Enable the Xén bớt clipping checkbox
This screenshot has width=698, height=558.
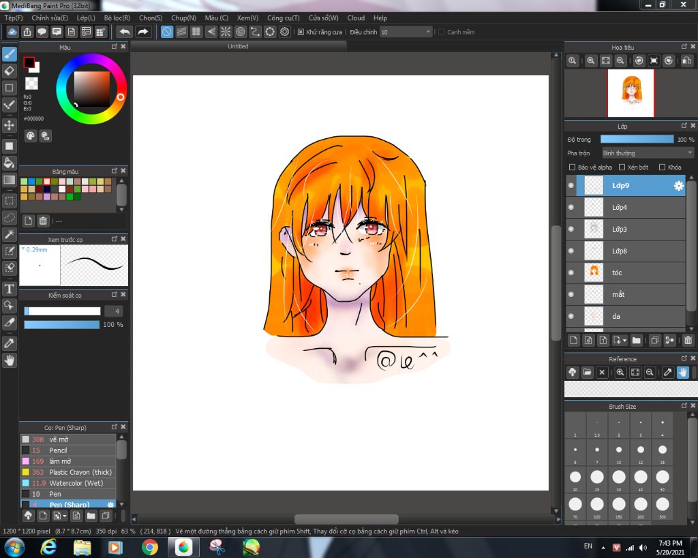click(622, 168)
